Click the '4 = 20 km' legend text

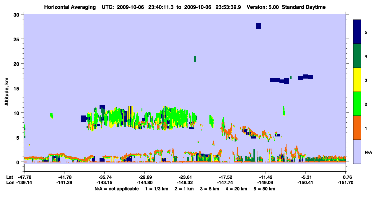tap(236, 189)
